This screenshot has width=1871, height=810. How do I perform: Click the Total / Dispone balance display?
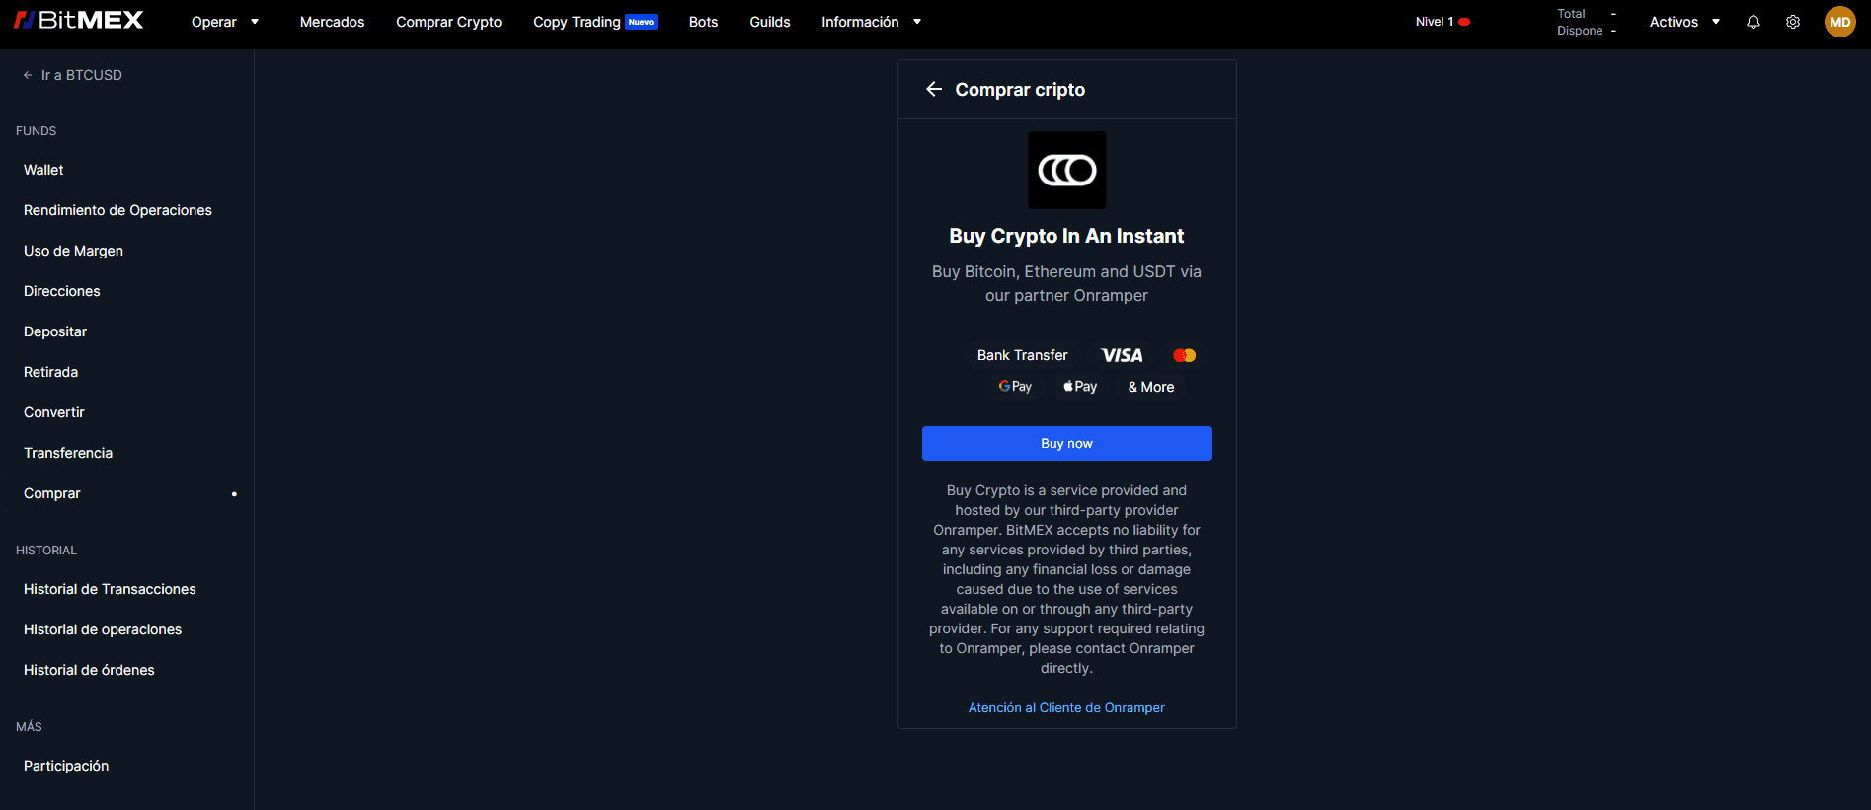pos(1587,22)
